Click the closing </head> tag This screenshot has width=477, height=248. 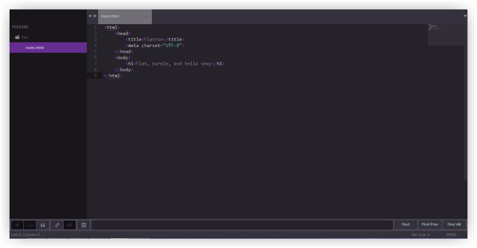click(x=124, y=52)
